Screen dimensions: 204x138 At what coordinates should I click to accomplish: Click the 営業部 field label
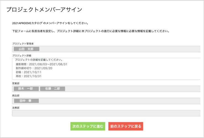[x=16, y=83]
